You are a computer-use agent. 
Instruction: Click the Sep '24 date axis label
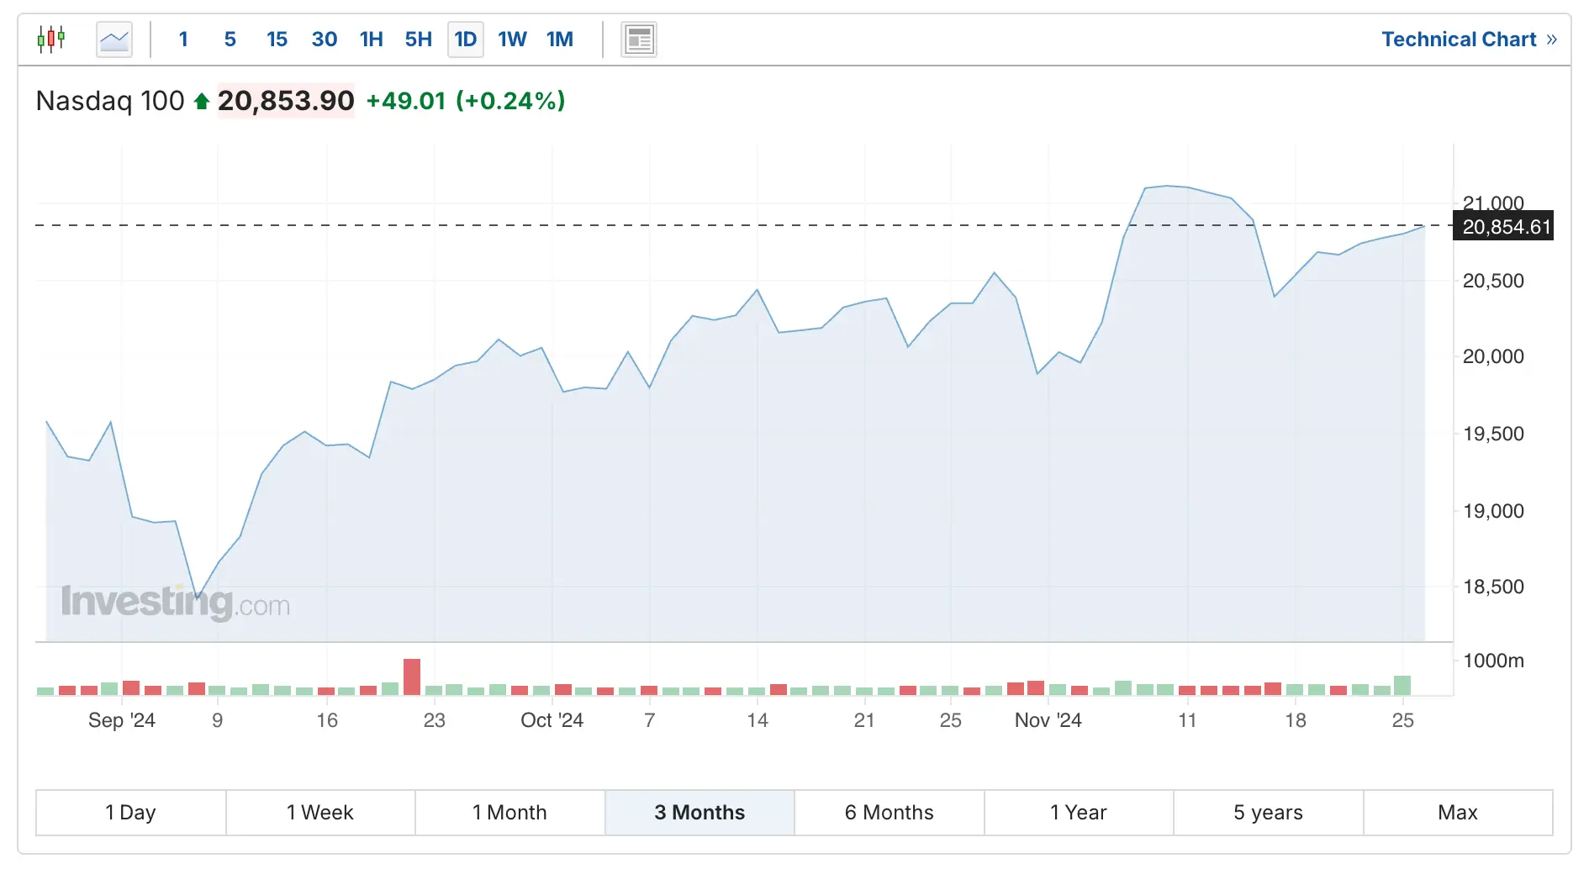pyautogui.click(x=122, y=720)
